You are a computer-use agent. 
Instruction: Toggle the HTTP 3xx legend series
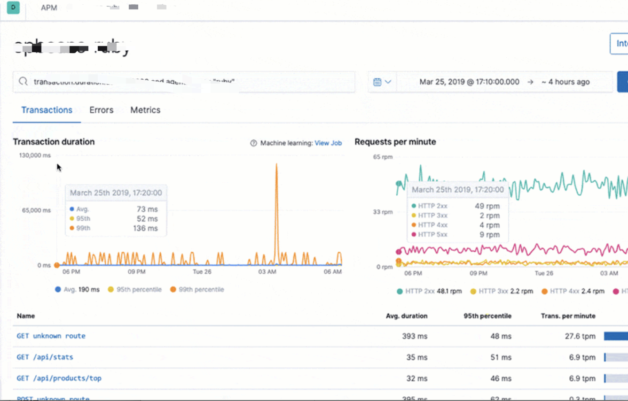coord(502,291)
